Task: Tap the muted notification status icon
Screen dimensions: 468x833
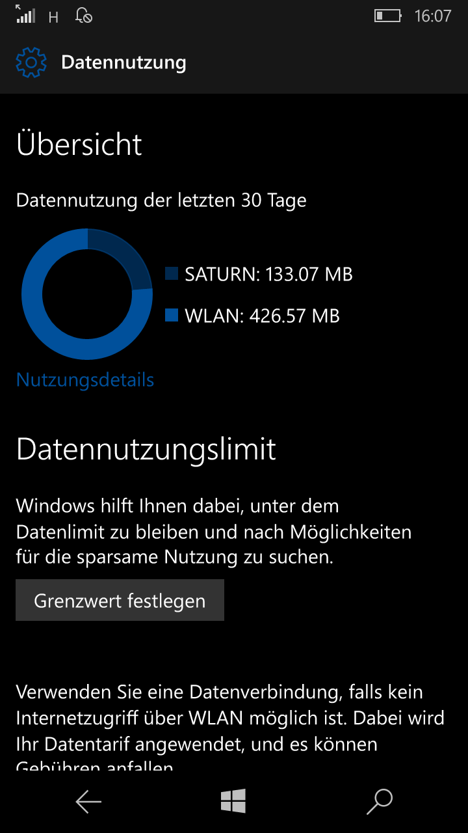Action: click(84, 15)
